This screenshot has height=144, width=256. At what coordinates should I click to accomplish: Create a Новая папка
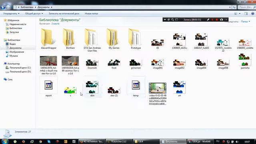[91, 14]
